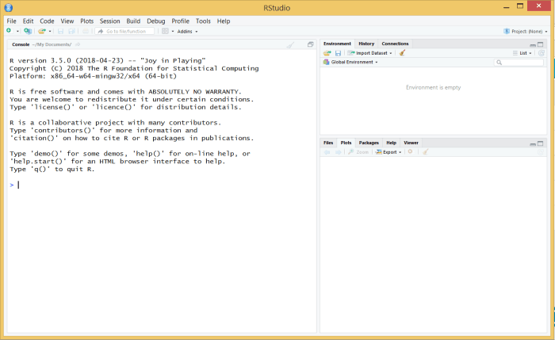Open the New File dropdown arrow
This screenshot has height=340, width=555.
(17, 32)
